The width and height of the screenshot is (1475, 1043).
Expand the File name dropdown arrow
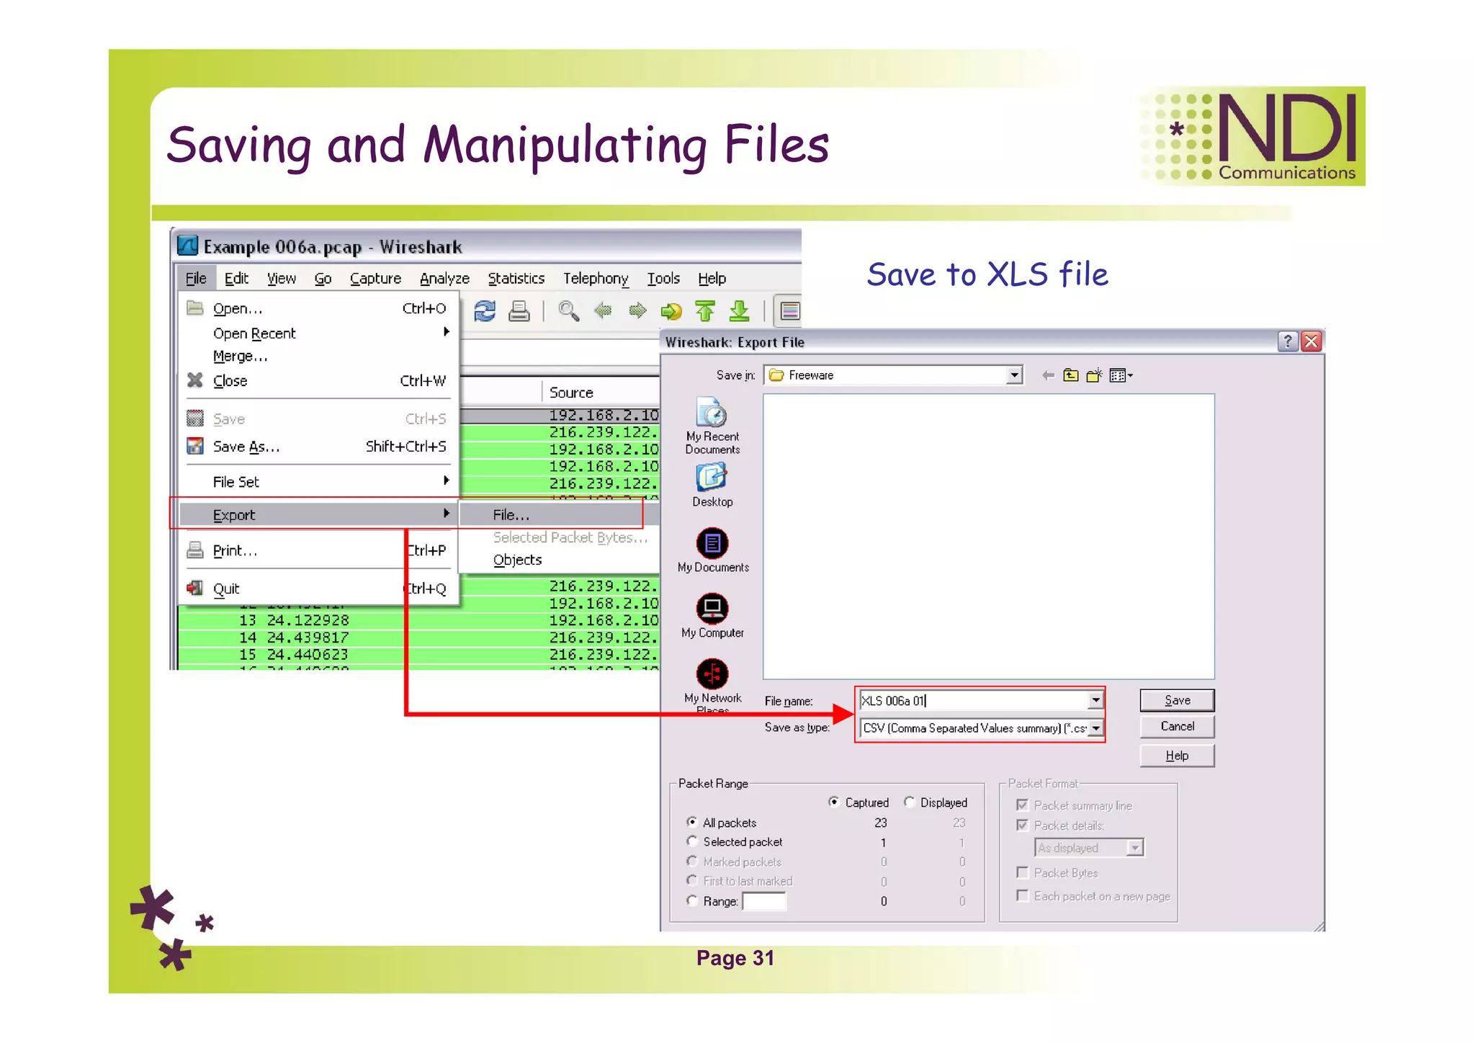click(x=1095, y=700)
